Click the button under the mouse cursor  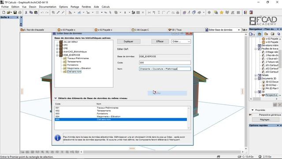[x=167, y=93]
